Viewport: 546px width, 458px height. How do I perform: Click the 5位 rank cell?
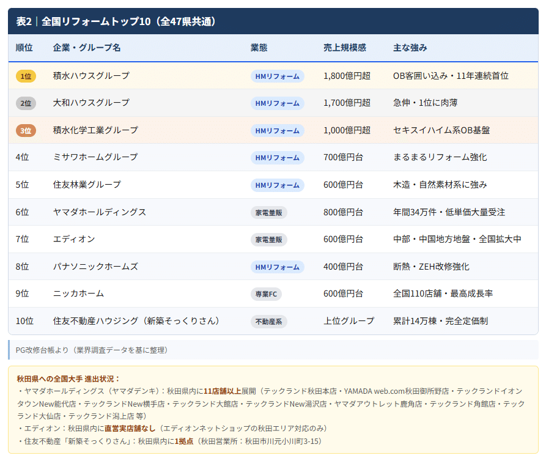[x=22, y=185]
